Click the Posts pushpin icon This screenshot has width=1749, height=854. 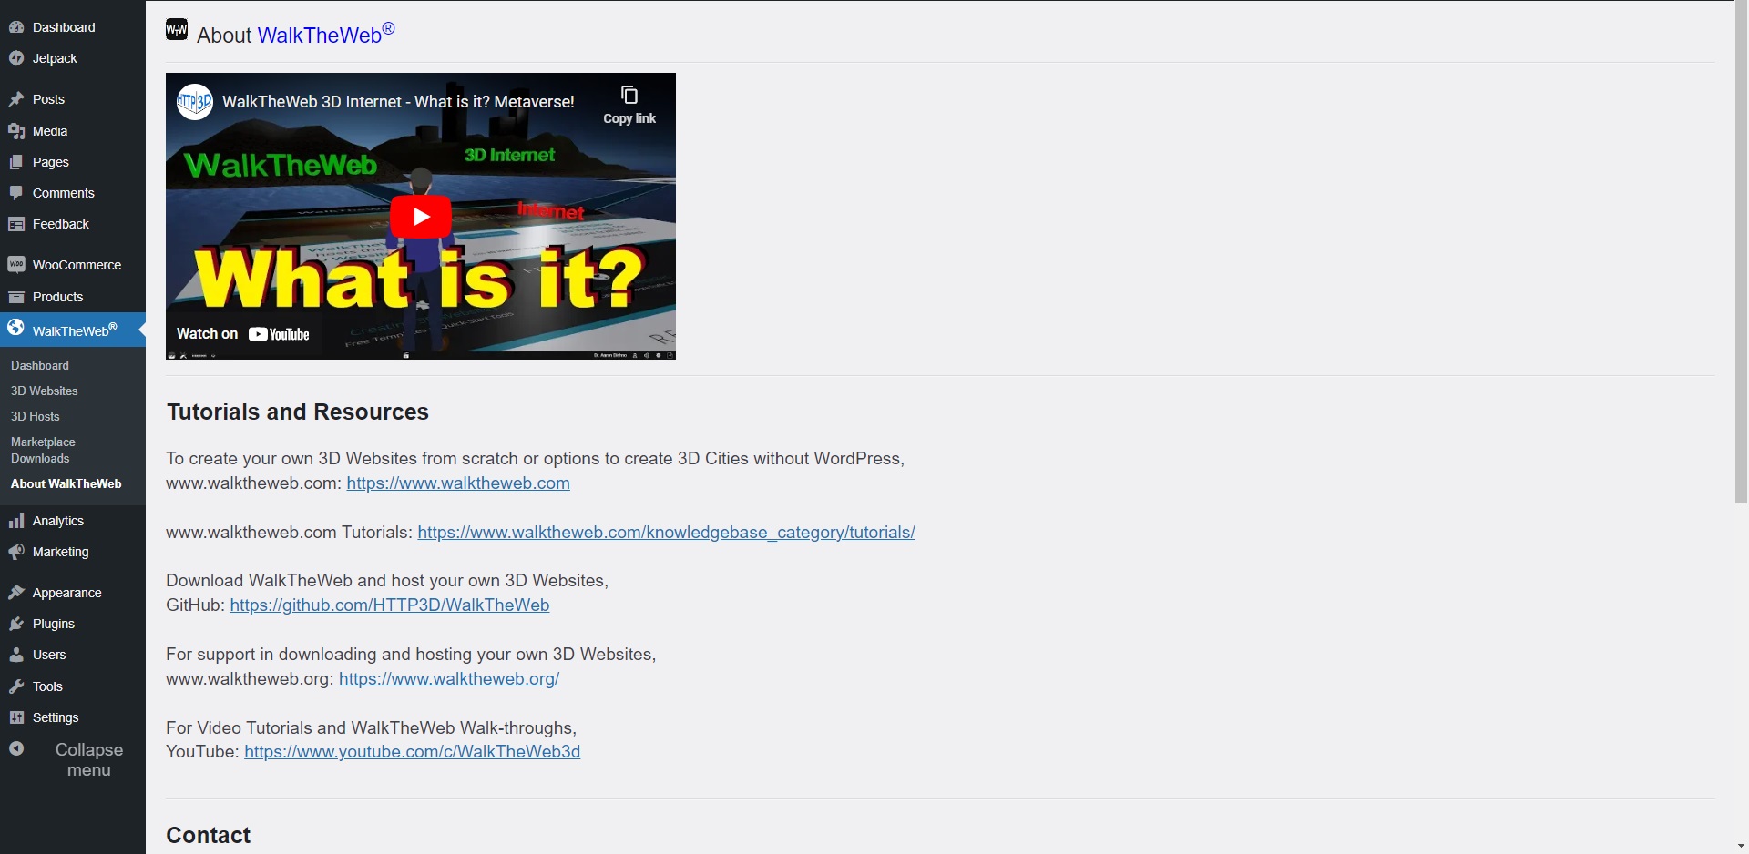[x=16, y=99]
